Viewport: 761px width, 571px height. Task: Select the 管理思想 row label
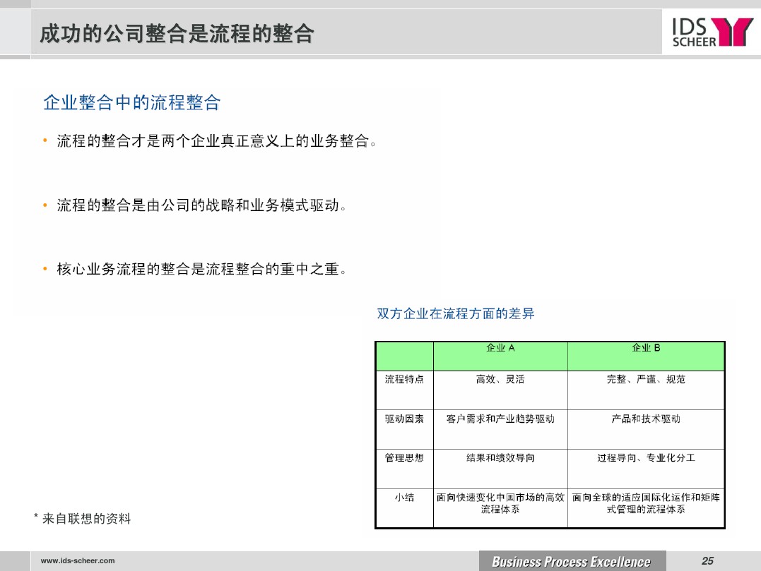[404, 458]
